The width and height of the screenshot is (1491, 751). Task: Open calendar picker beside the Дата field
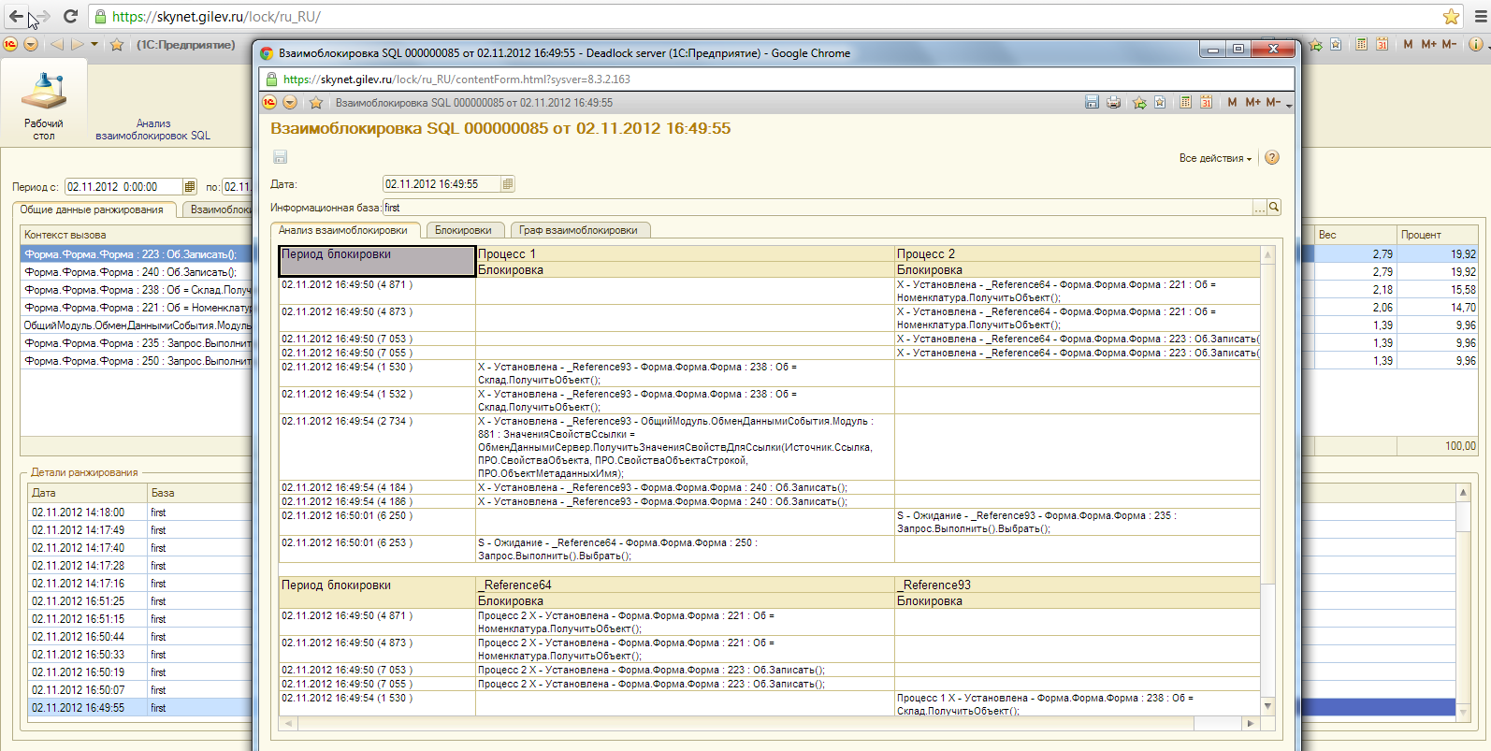tap(508, 184)
